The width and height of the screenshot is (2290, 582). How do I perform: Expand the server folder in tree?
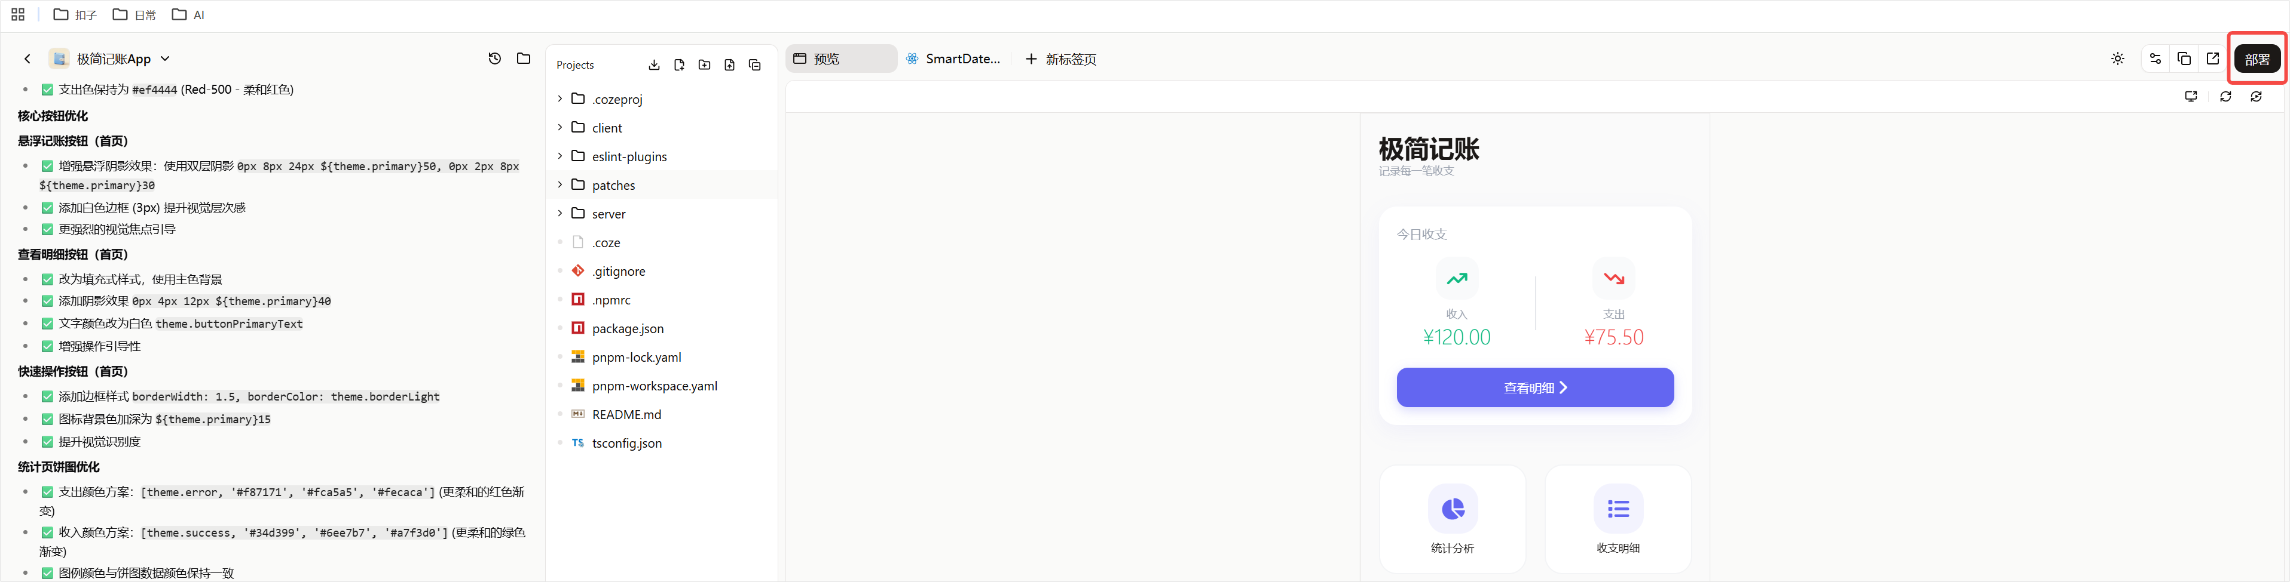point(609,214)
